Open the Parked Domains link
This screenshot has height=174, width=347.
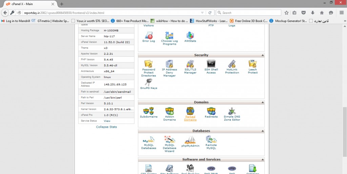tap(190, 118)
